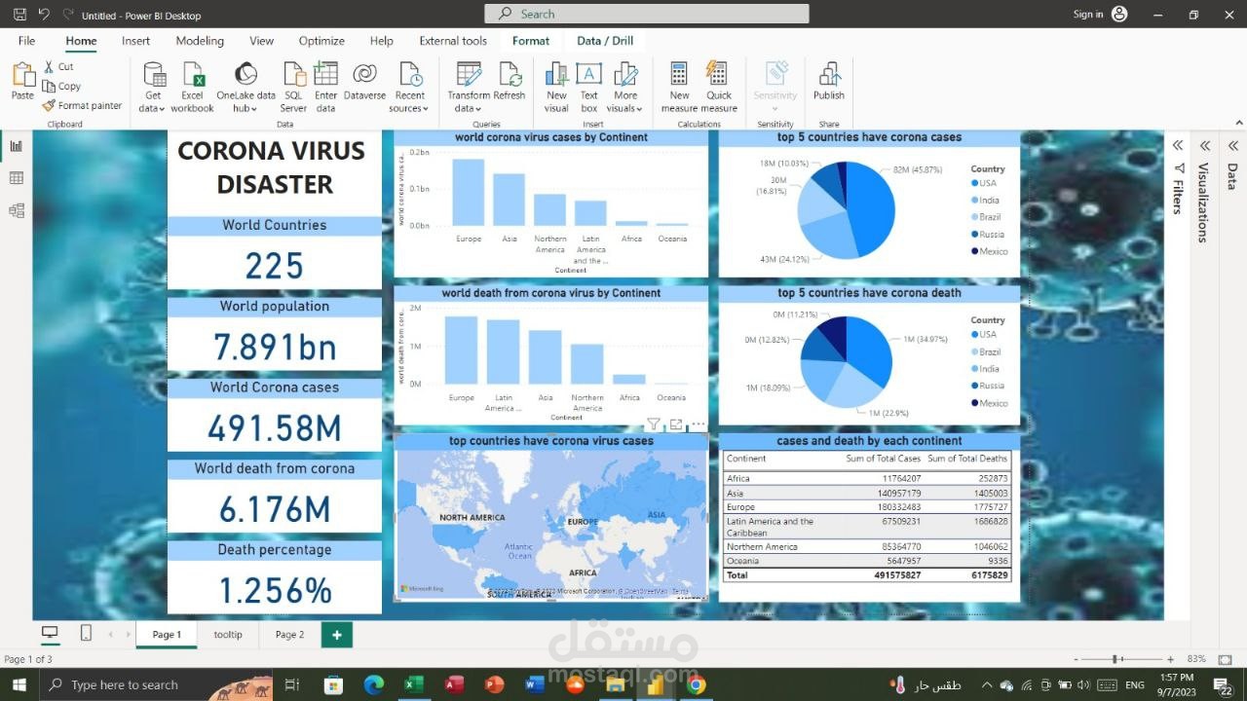Switch to the Insert ribbon tab
1247x701 pixels.
click(x=135, y=41)
